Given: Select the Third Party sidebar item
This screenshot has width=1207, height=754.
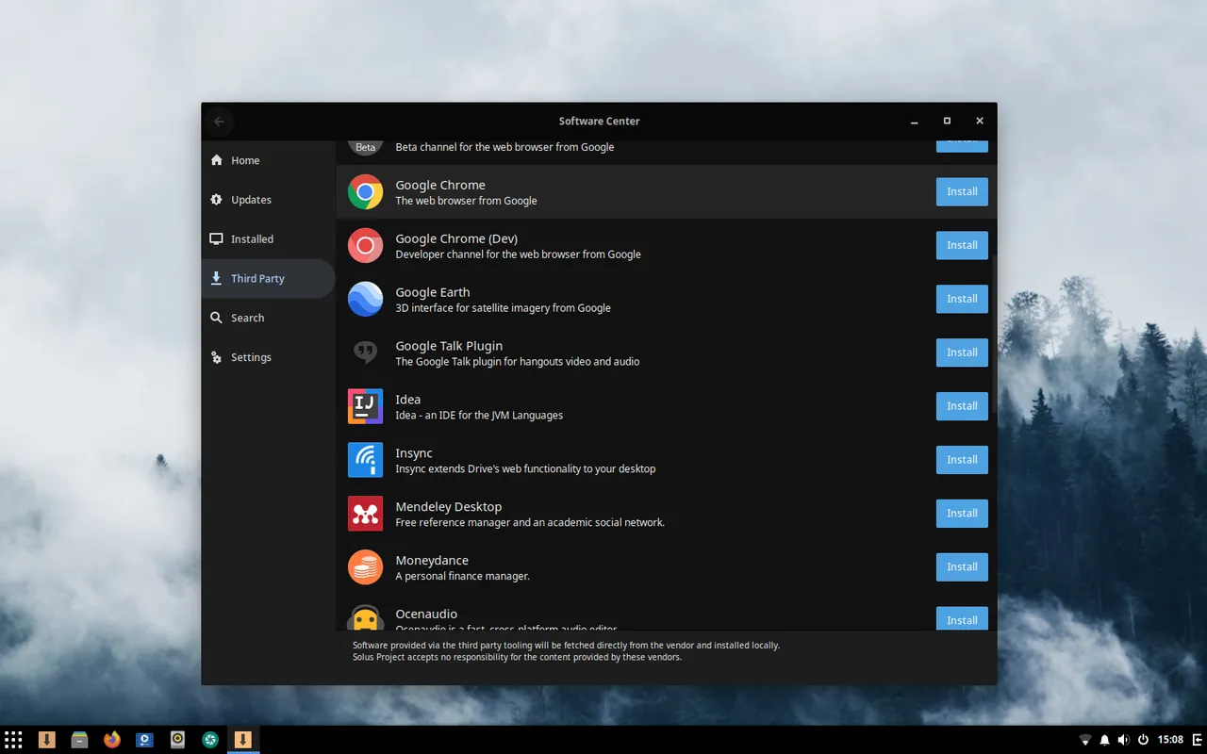Looking at the screenshot, I should tap(268, 279).
